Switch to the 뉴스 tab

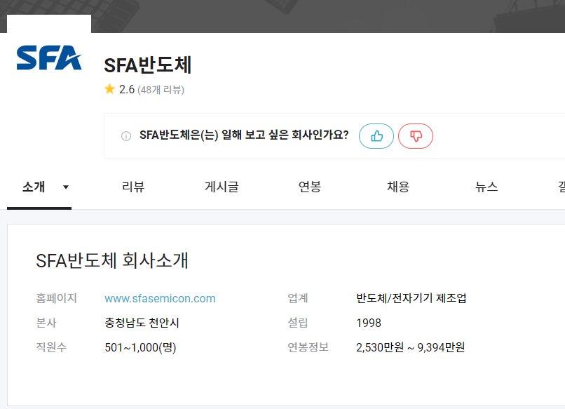pos(486,187)
